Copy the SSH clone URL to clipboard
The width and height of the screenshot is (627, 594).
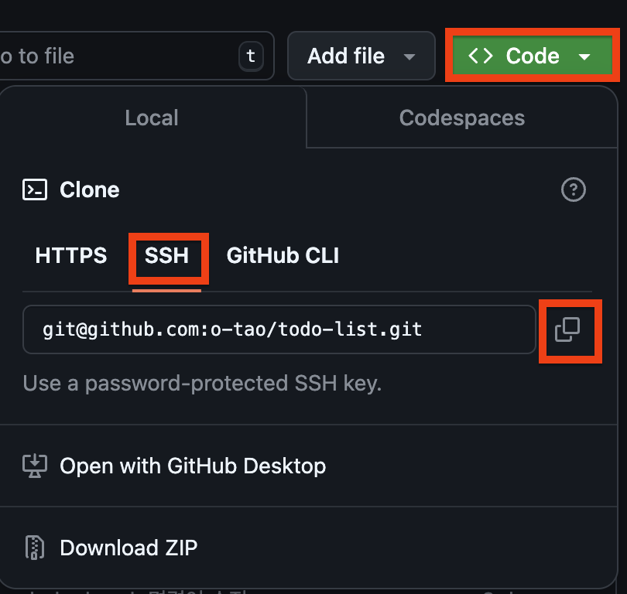click(567, 330)
